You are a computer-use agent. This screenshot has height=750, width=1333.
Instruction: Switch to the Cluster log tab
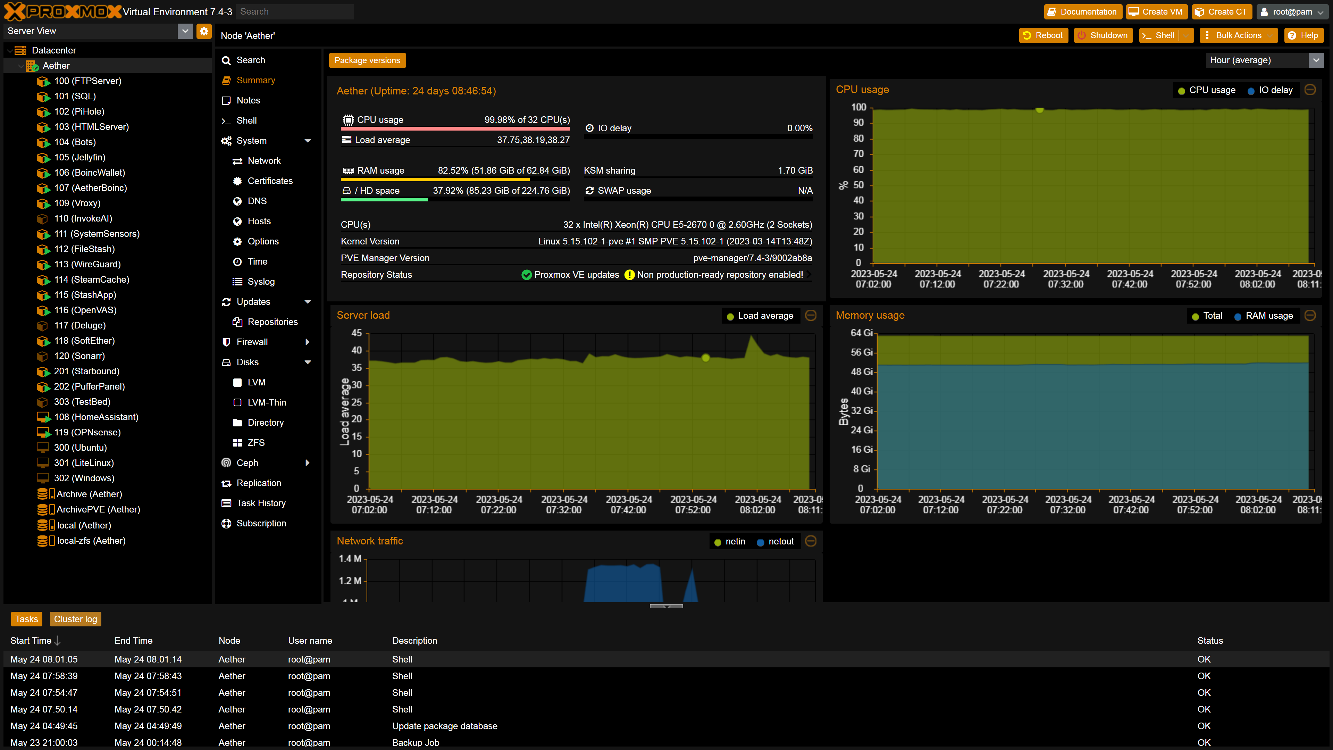[x=76, y=619]
